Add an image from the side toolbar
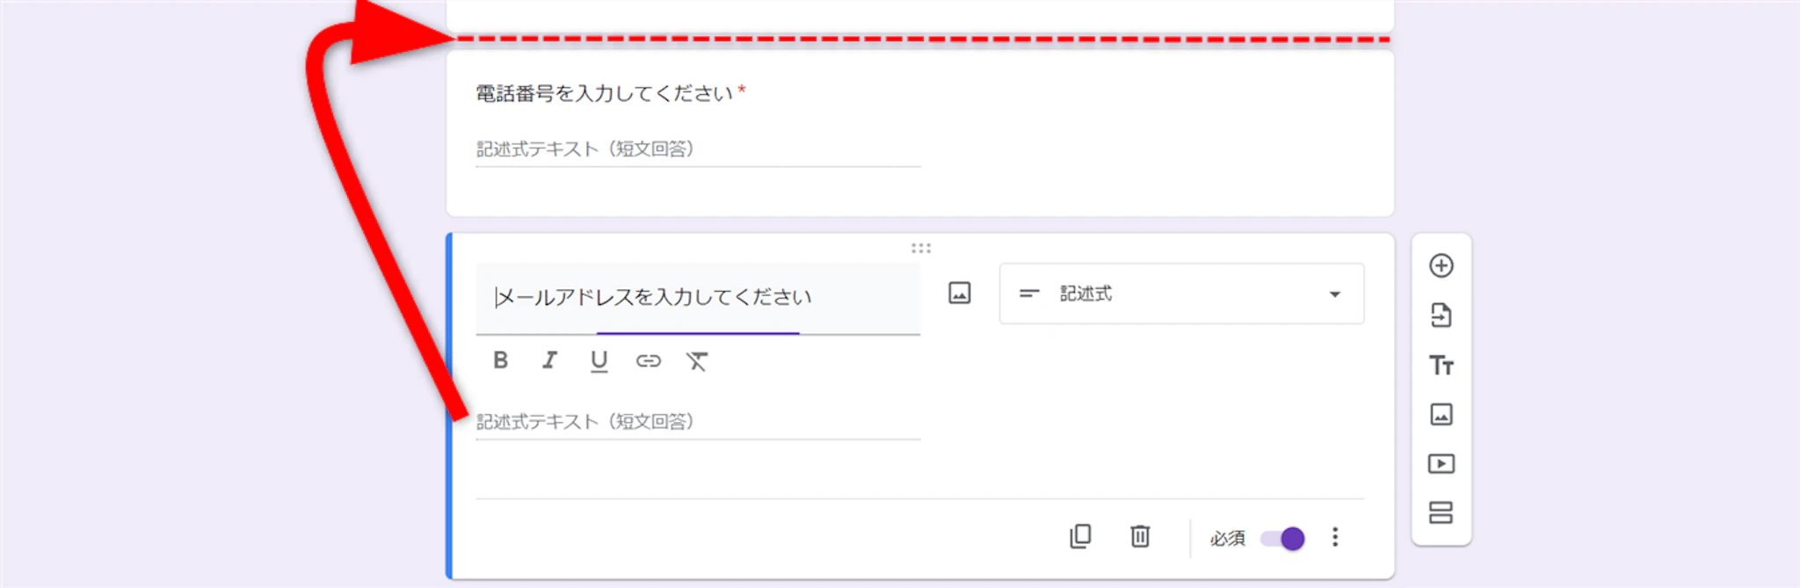 pyautogui.click(x=1441, y=414)
